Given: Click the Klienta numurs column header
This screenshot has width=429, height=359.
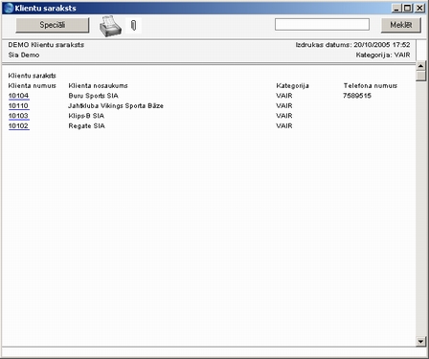Looking at the screenshot, I should (x=32, y=85).
